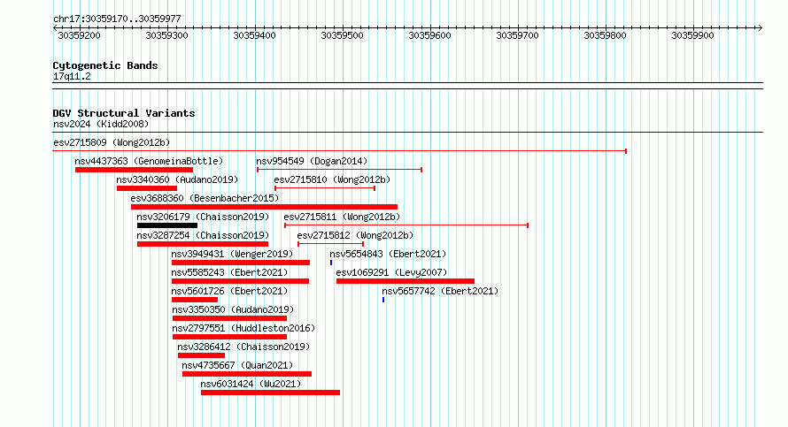This screenshot has width=788, height=427.
Task: Click red bar under nsv2797551
Action: pyautogui.click(x=229, y=337)
